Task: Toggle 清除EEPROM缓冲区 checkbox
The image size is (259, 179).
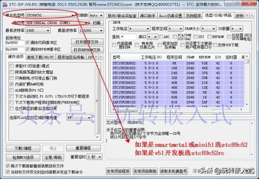Action: (x=28, y=49)
